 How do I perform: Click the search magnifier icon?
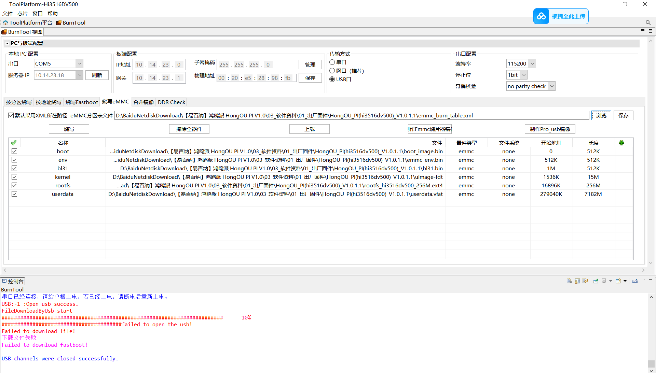648,23
